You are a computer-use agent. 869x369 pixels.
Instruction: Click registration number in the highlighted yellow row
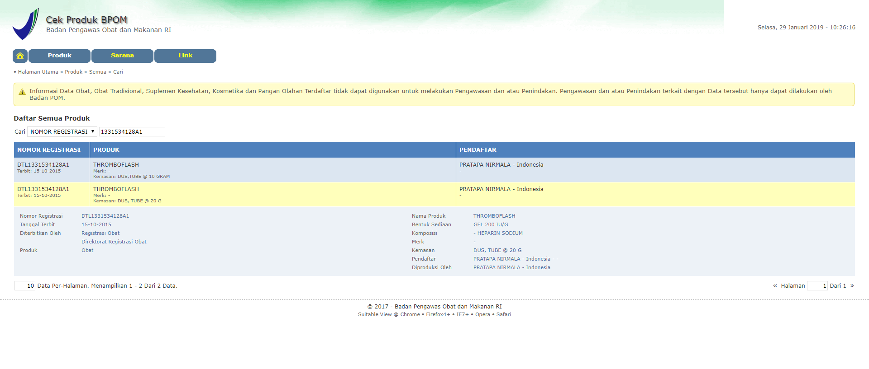click(x=43, y=189)
